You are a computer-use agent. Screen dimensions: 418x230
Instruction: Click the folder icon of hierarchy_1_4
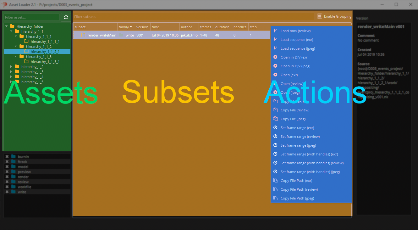coord(17,77)
